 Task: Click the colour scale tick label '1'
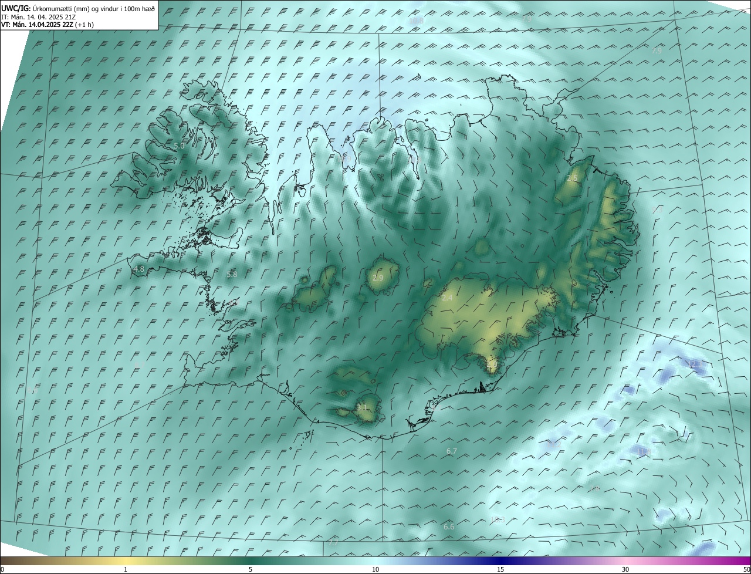[126, 569]
